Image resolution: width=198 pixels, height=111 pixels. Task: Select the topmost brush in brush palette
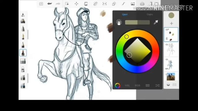(23, 14)
